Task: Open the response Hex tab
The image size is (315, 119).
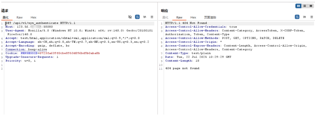Action: (193, 17)
